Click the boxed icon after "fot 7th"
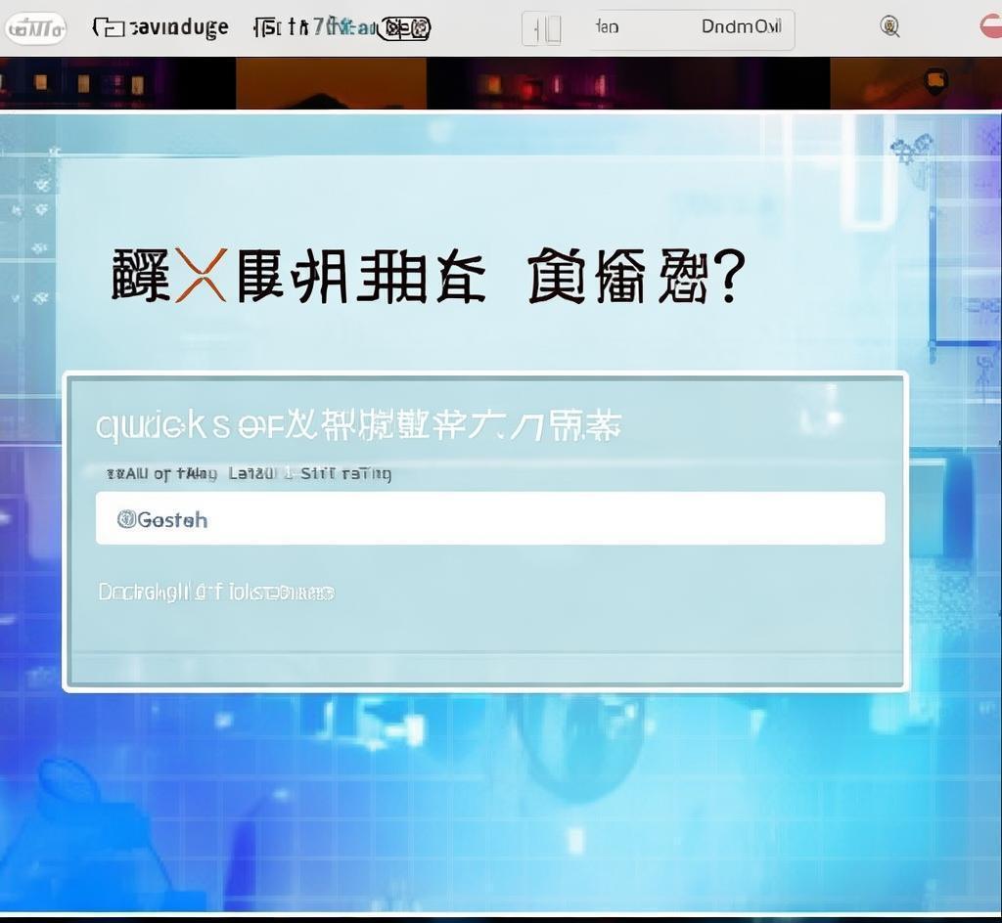The image size is (1002, 923). coord(407,28)
